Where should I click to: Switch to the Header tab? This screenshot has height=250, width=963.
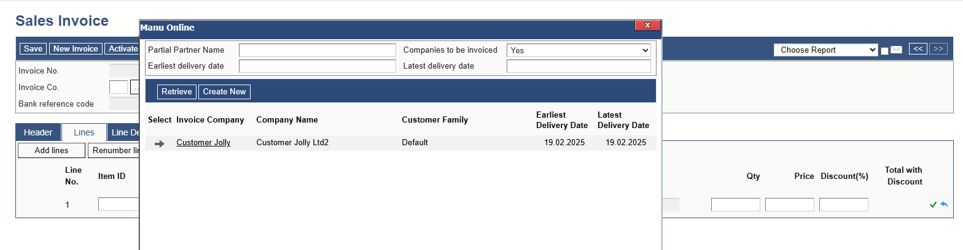click(x=38, y=132)
